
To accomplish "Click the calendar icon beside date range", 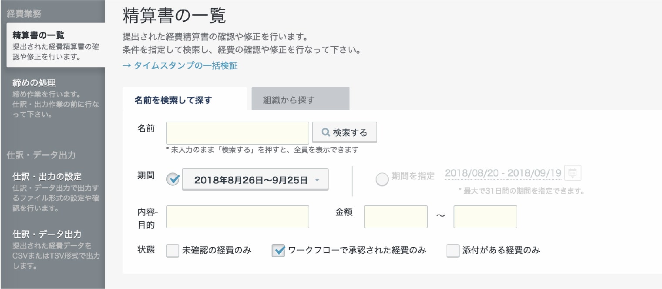I will tap(572, 173).
